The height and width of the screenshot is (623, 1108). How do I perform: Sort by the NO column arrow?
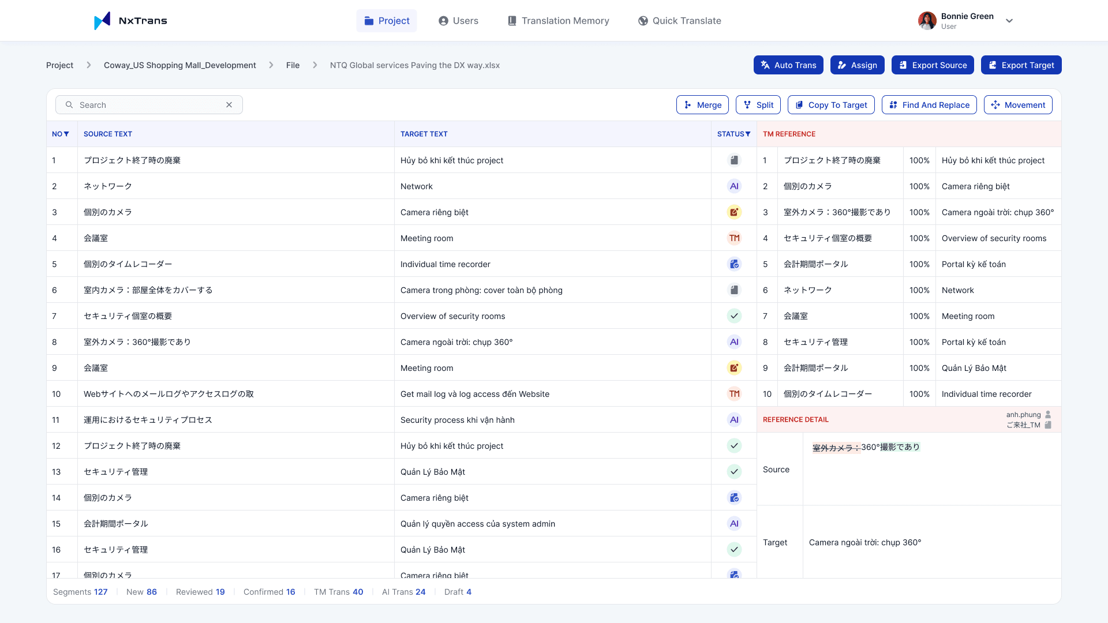click(66, 134)
